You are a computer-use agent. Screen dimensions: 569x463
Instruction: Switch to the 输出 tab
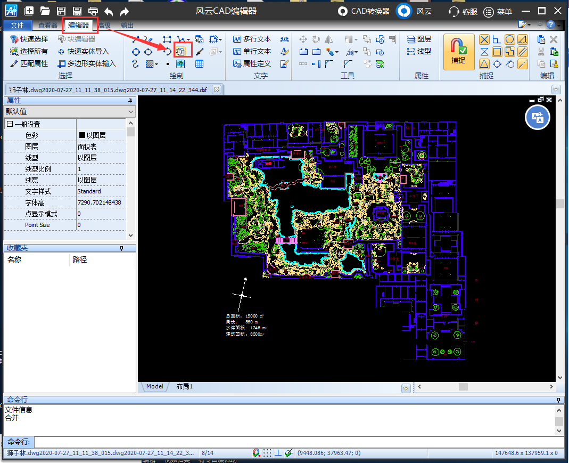127,26
